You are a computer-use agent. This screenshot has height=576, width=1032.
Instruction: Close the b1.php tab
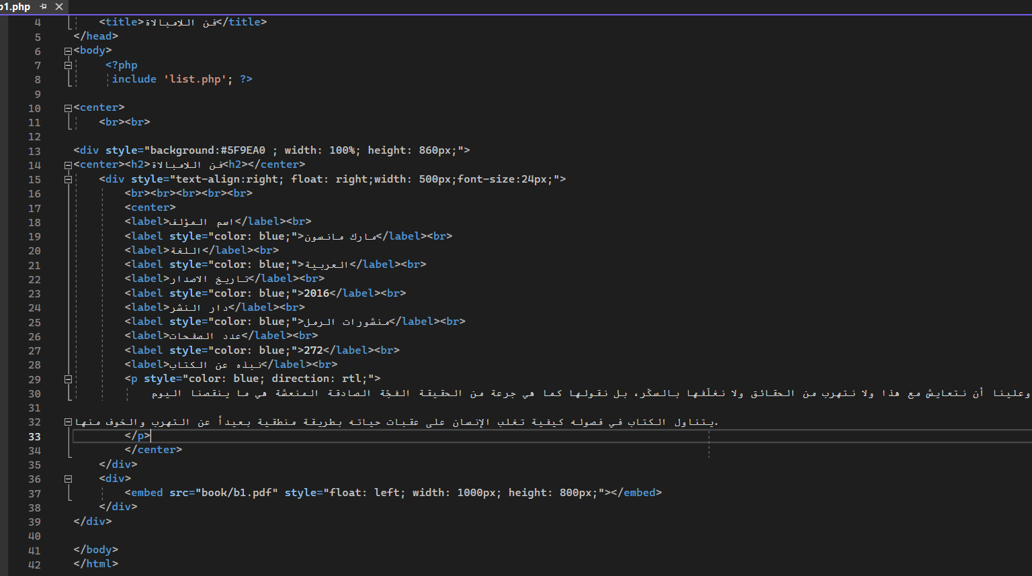point(59,7)
